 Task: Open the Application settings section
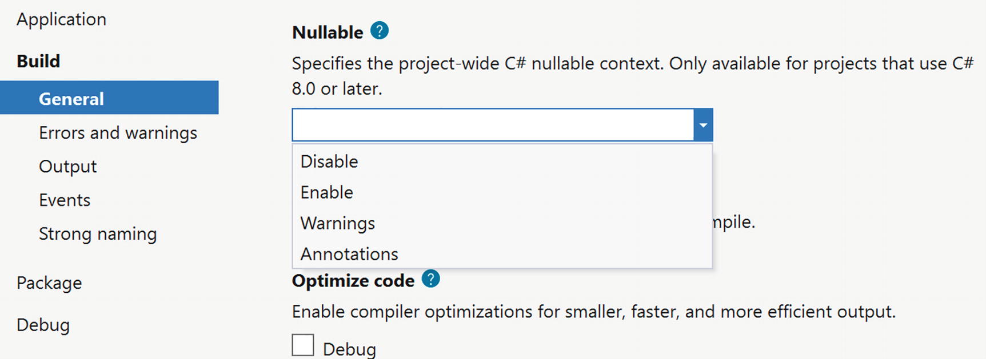coord(61,19)
